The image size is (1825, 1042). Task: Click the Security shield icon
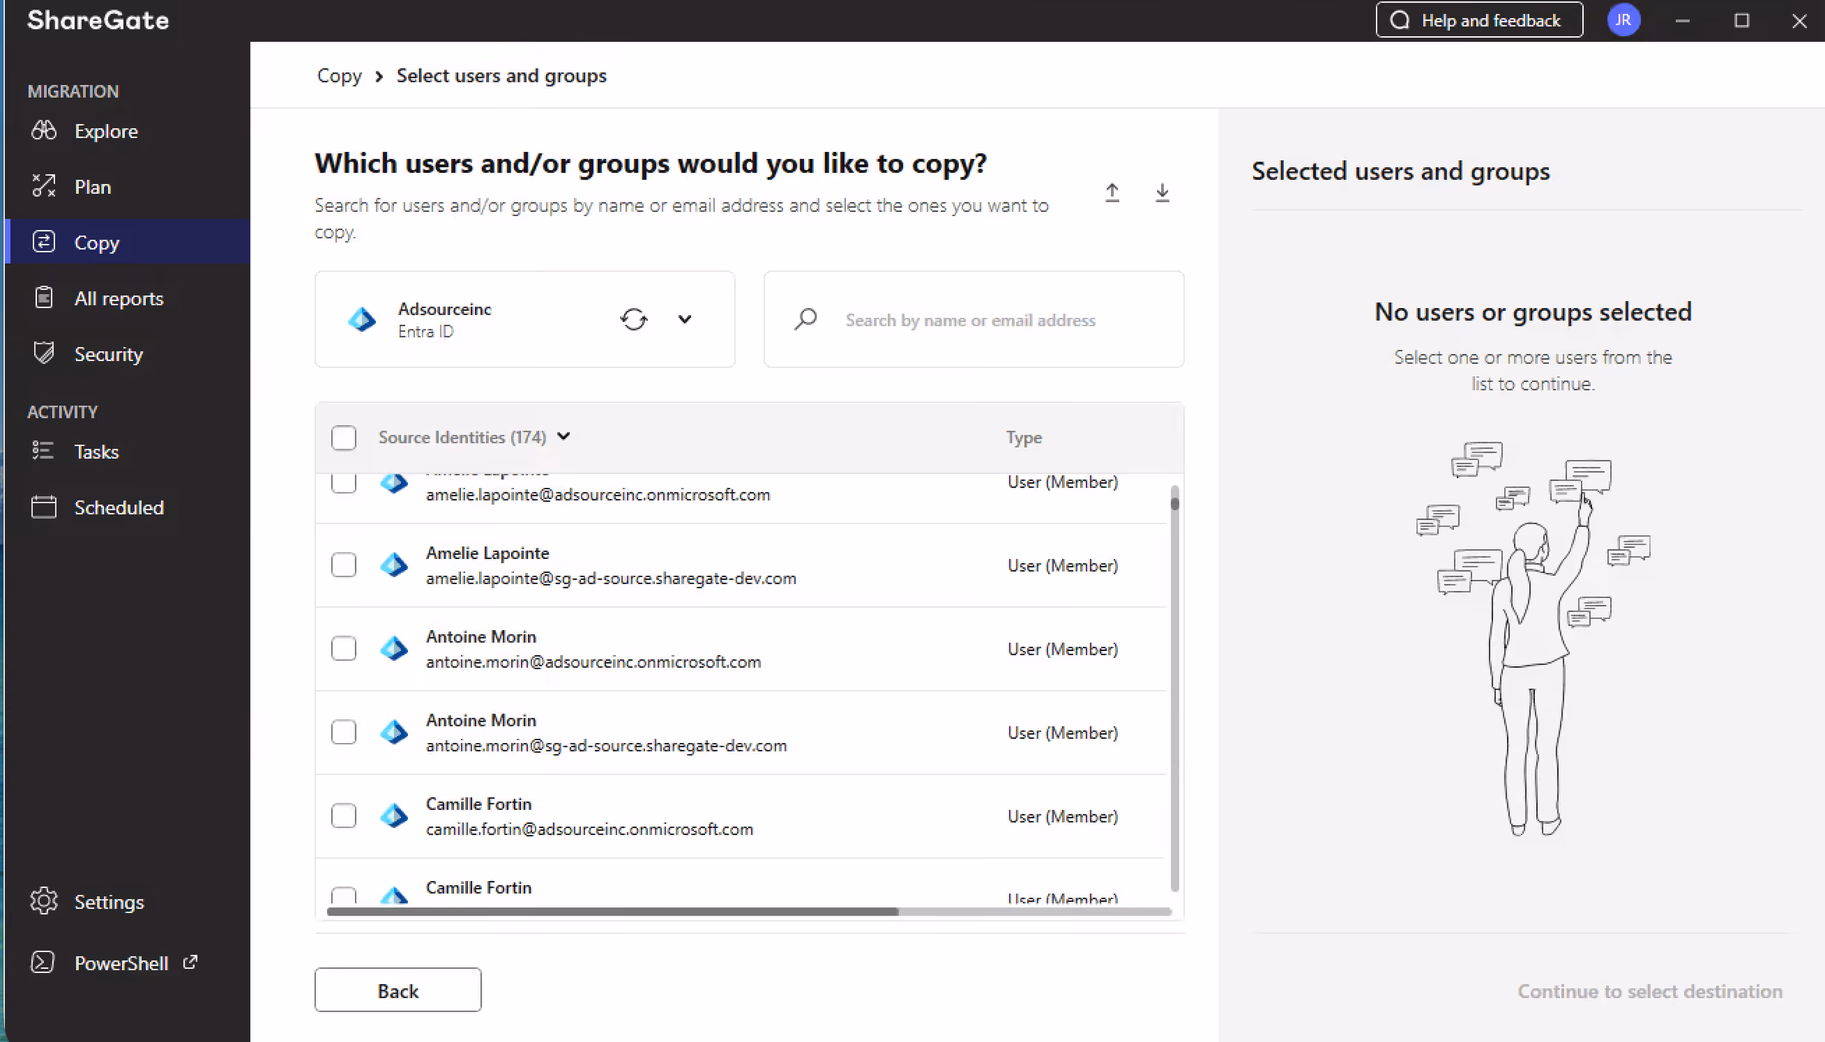tap(44, 353)
